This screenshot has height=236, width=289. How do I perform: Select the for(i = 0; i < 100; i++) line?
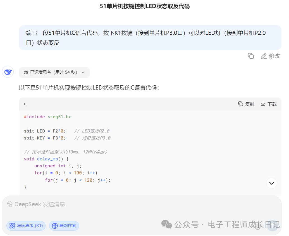66,173
